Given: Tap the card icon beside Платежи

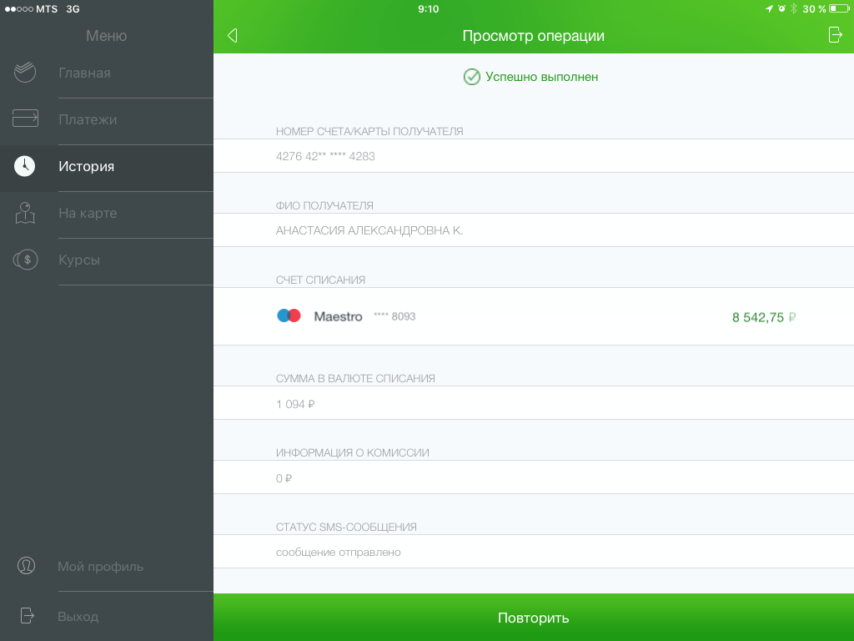Looking at the screenshot, I should (x=26, y=119).
